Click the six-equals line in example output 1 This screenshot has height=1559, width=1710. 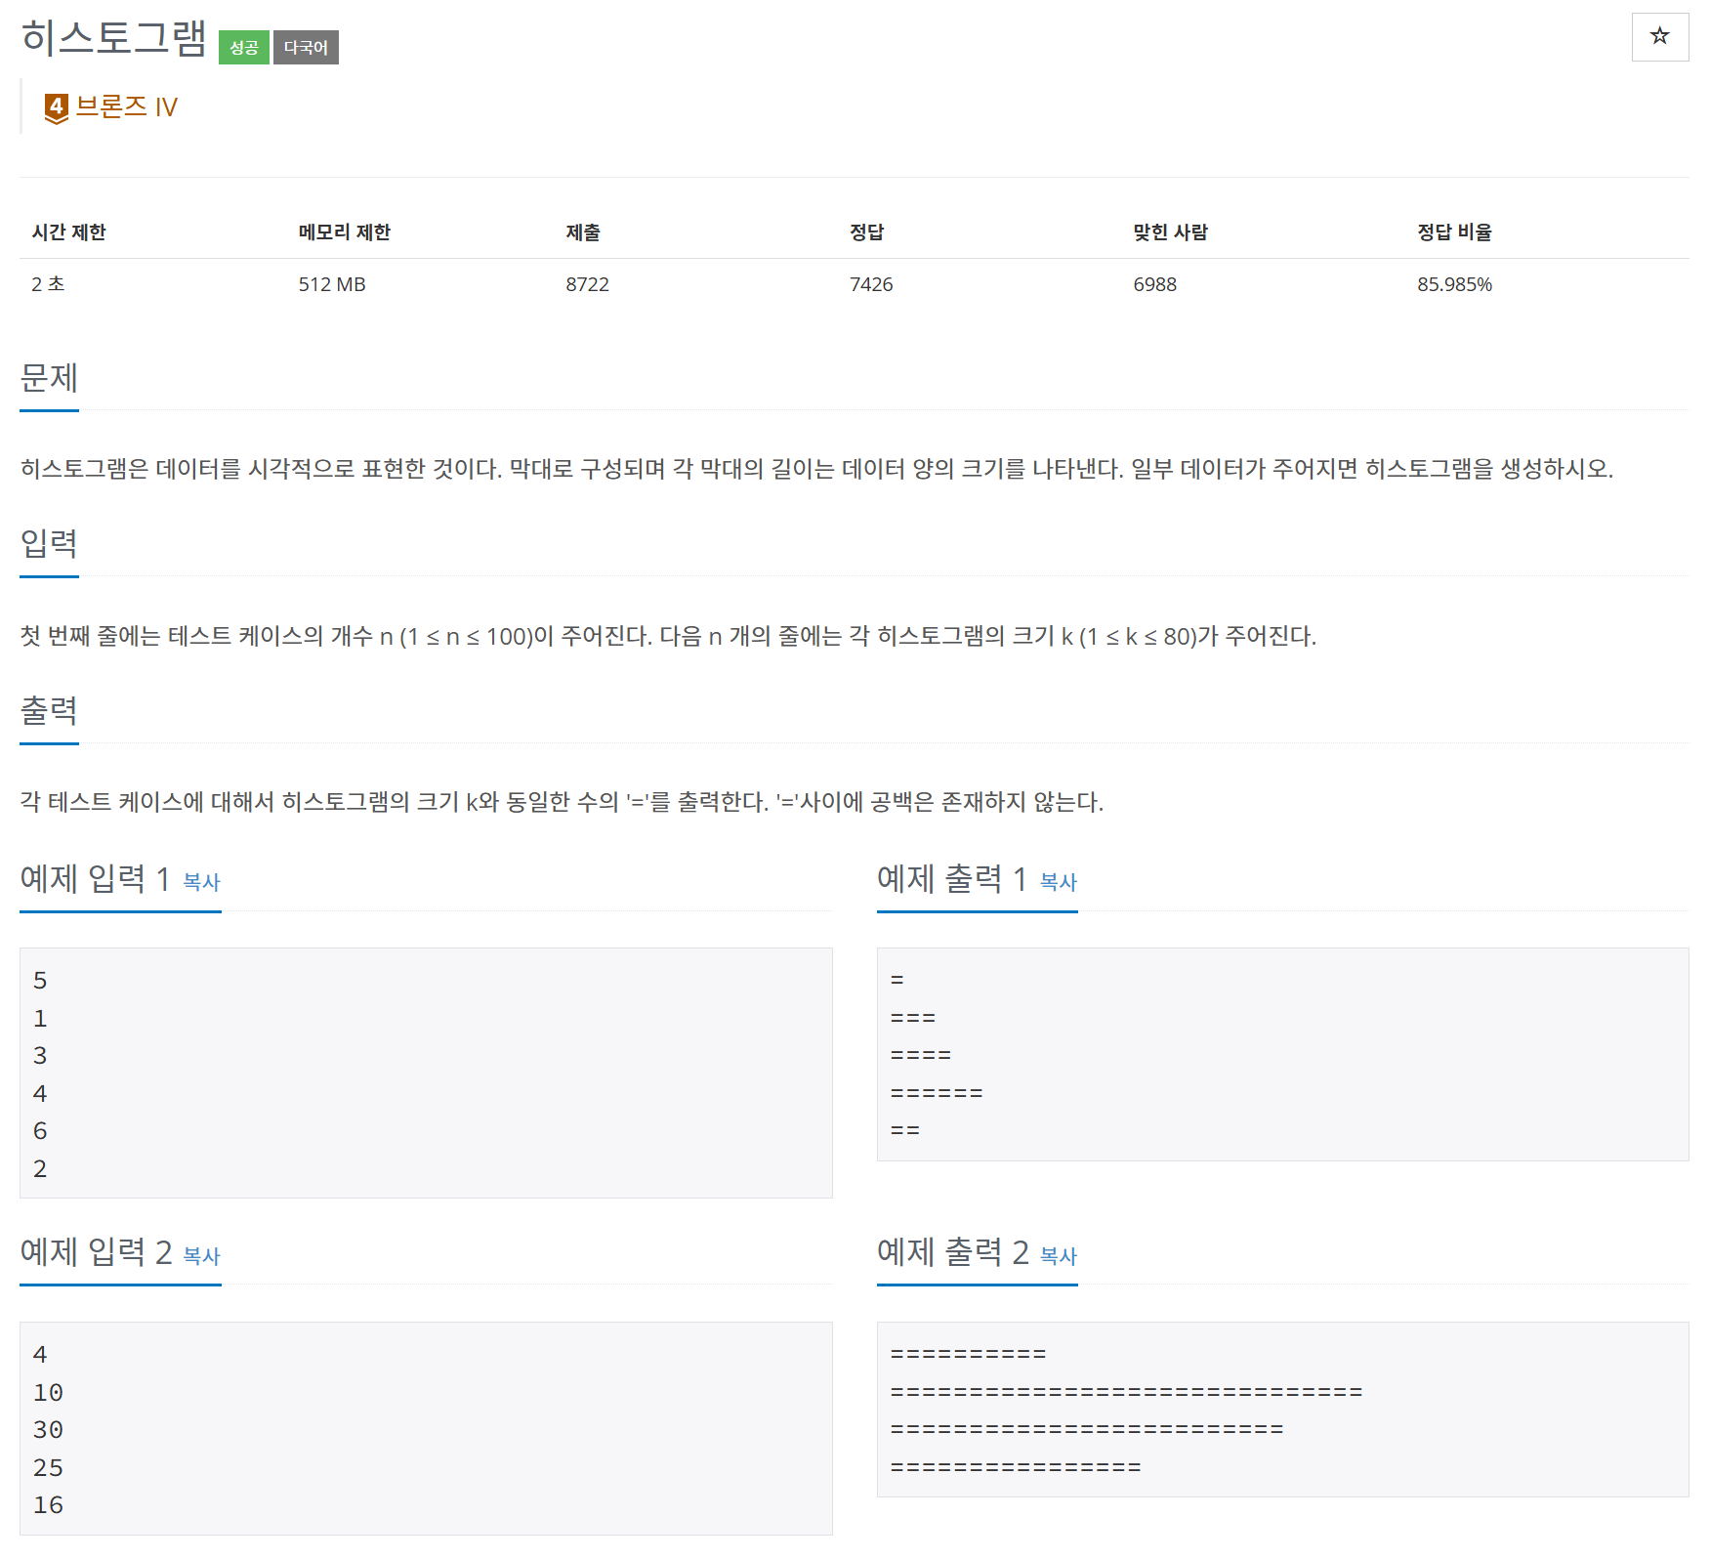click(x=937, y=1093)
